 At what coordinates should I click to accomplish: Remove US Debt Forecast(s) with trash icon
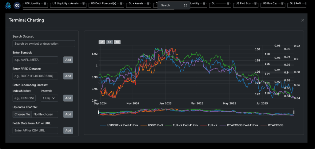tap(121, 3)
